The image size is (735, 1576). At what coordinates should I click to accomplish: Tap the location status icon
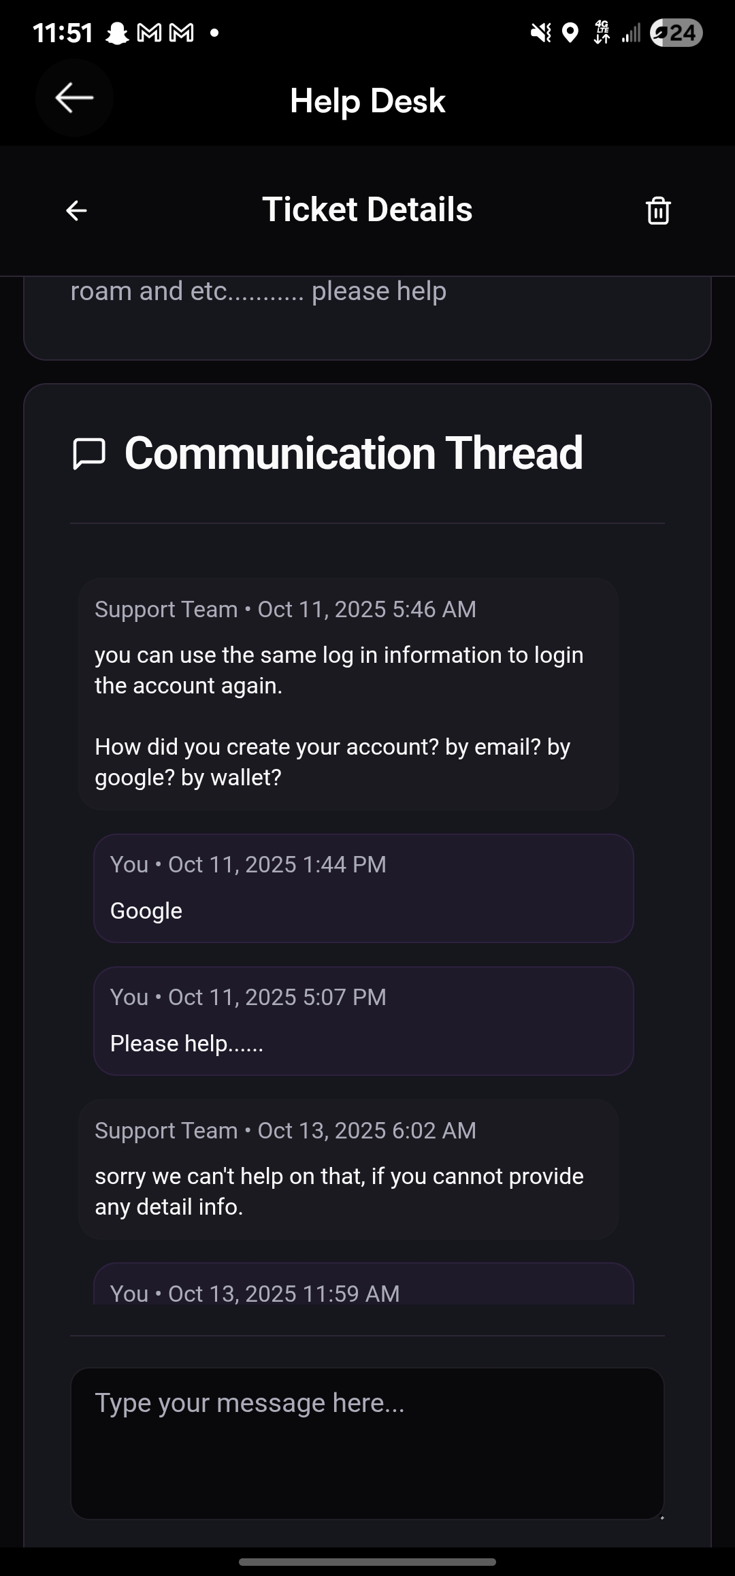pos(570,33)
